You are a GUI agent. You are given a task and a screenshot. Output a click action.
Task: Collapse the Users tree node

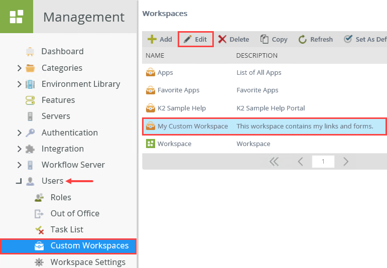point(19,181)
